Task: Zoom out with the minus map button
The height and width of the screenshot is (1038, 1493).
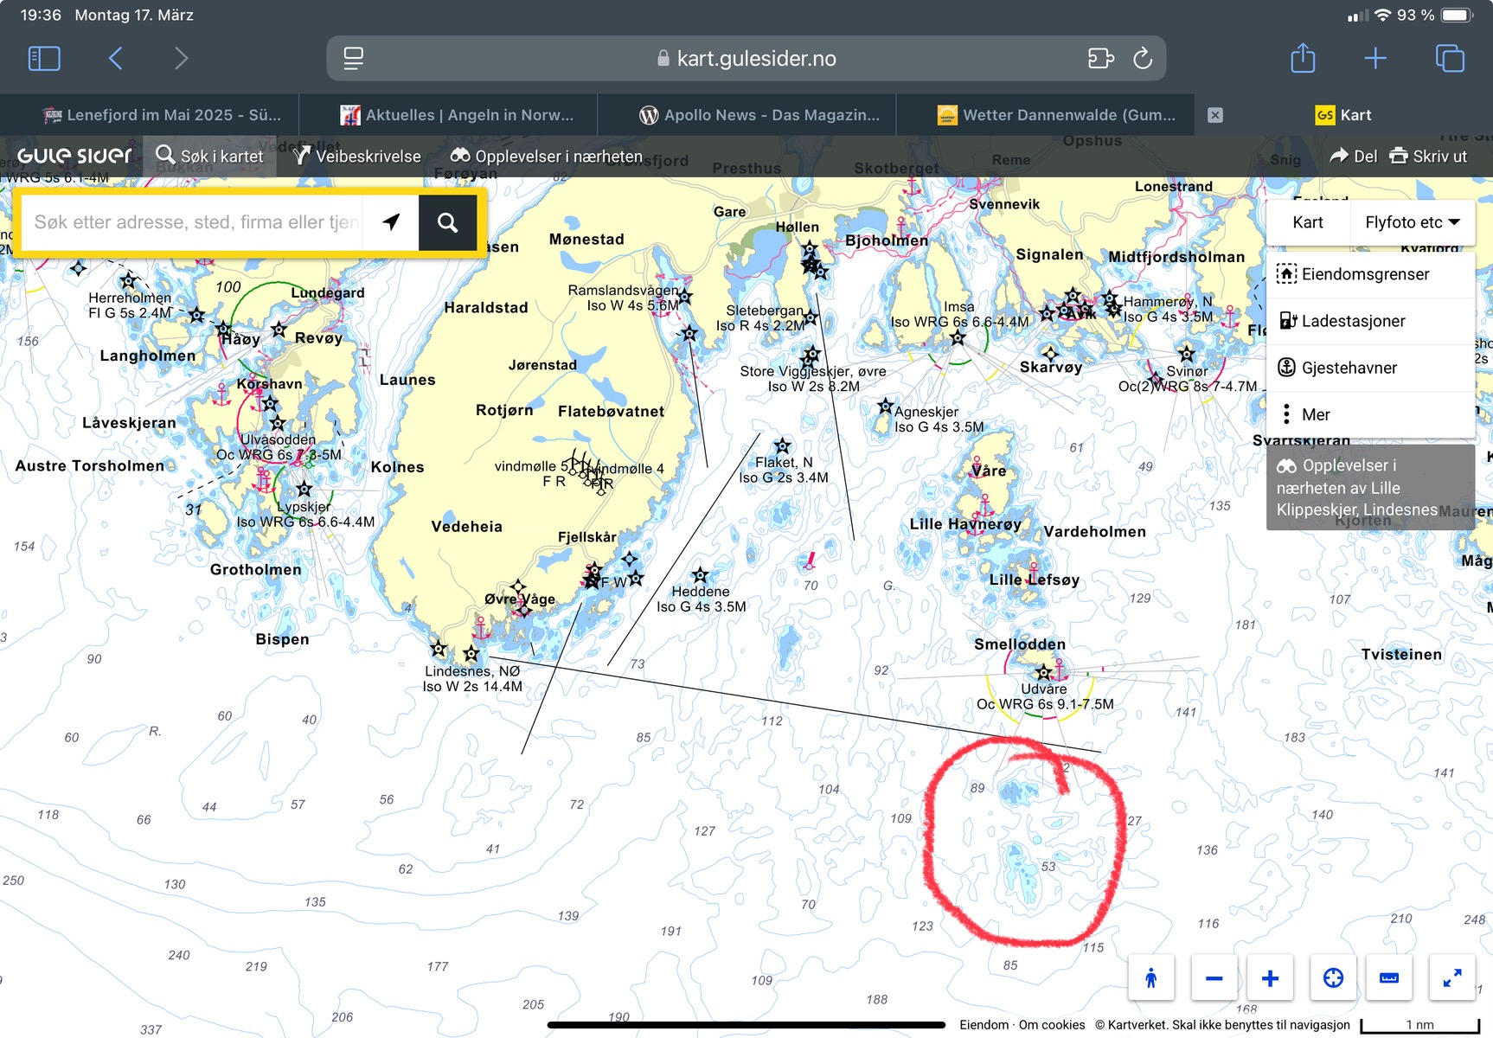Action: tap(1214, 978)
